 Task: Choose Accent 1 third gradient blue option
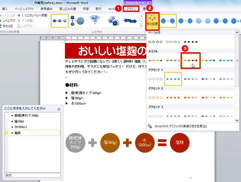pyautogui.click(x=191, y=79)
